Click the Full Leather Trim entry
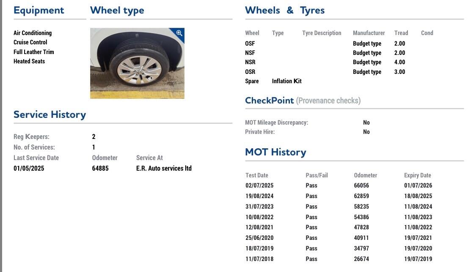 coord(34,52)
